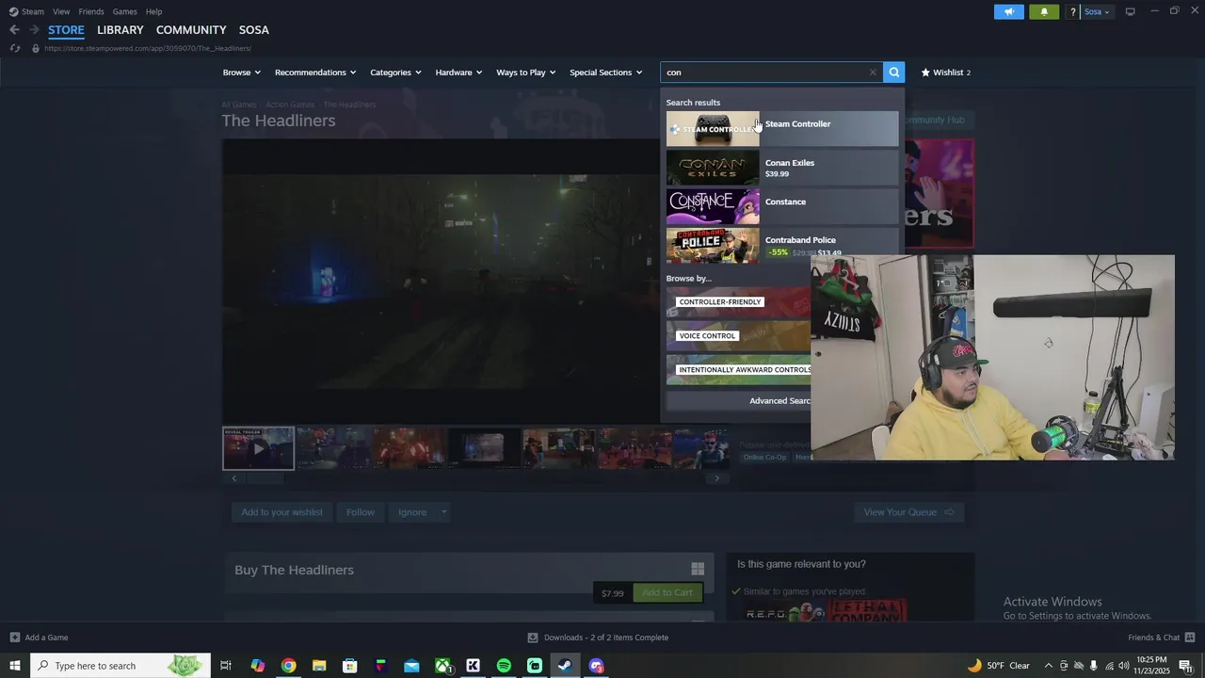Click the volume speaker tray icon

tap(1124, 666)
